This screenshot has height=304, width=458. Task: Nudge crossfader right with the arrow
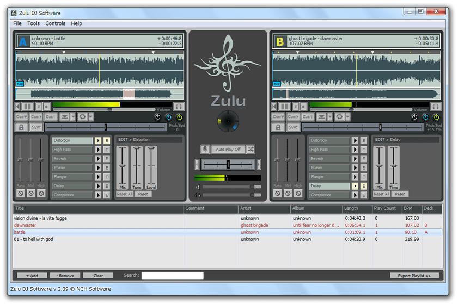pyautogui.click(x=259, y=165)
